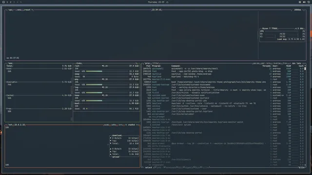The height and width of the screenshot is (175, 312).
Task: Toggle auto scaling in net box
Action: [114, 125]
